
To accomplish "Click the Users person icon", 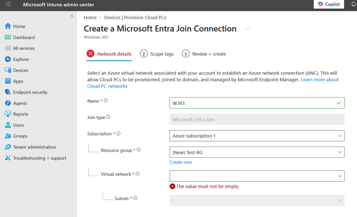I will [8, 125].
